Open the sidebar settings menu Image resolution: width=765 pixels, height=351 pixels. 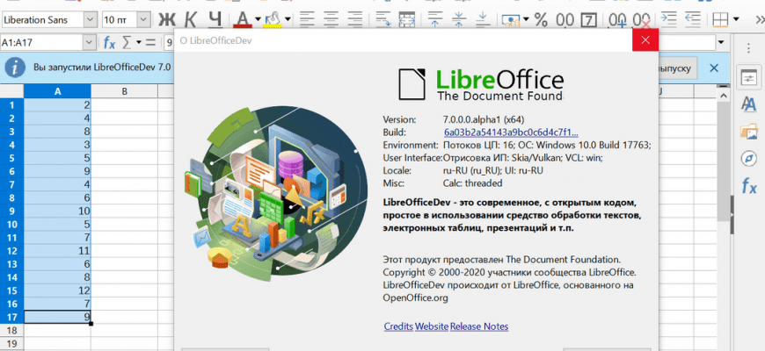point(749,48)
